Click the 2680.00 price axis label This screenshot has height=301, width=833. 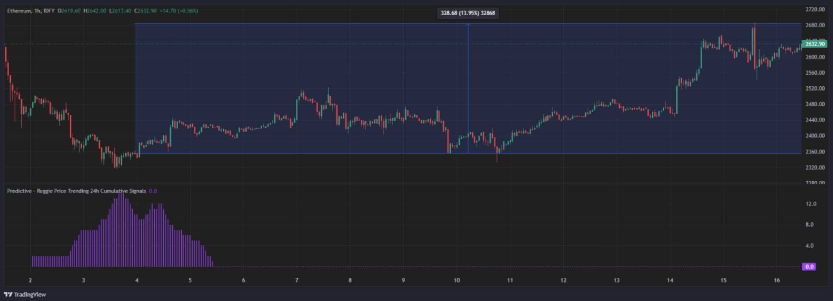point(815,25)
